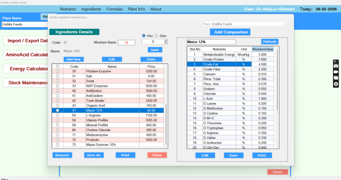Click the camera screenshot icon in side toolbar
The image size is (341, 180).
336,66
